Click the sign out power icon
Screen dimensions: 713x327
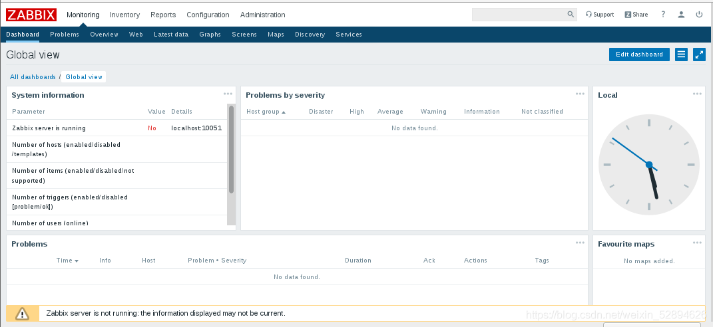[x=700, y=15]
